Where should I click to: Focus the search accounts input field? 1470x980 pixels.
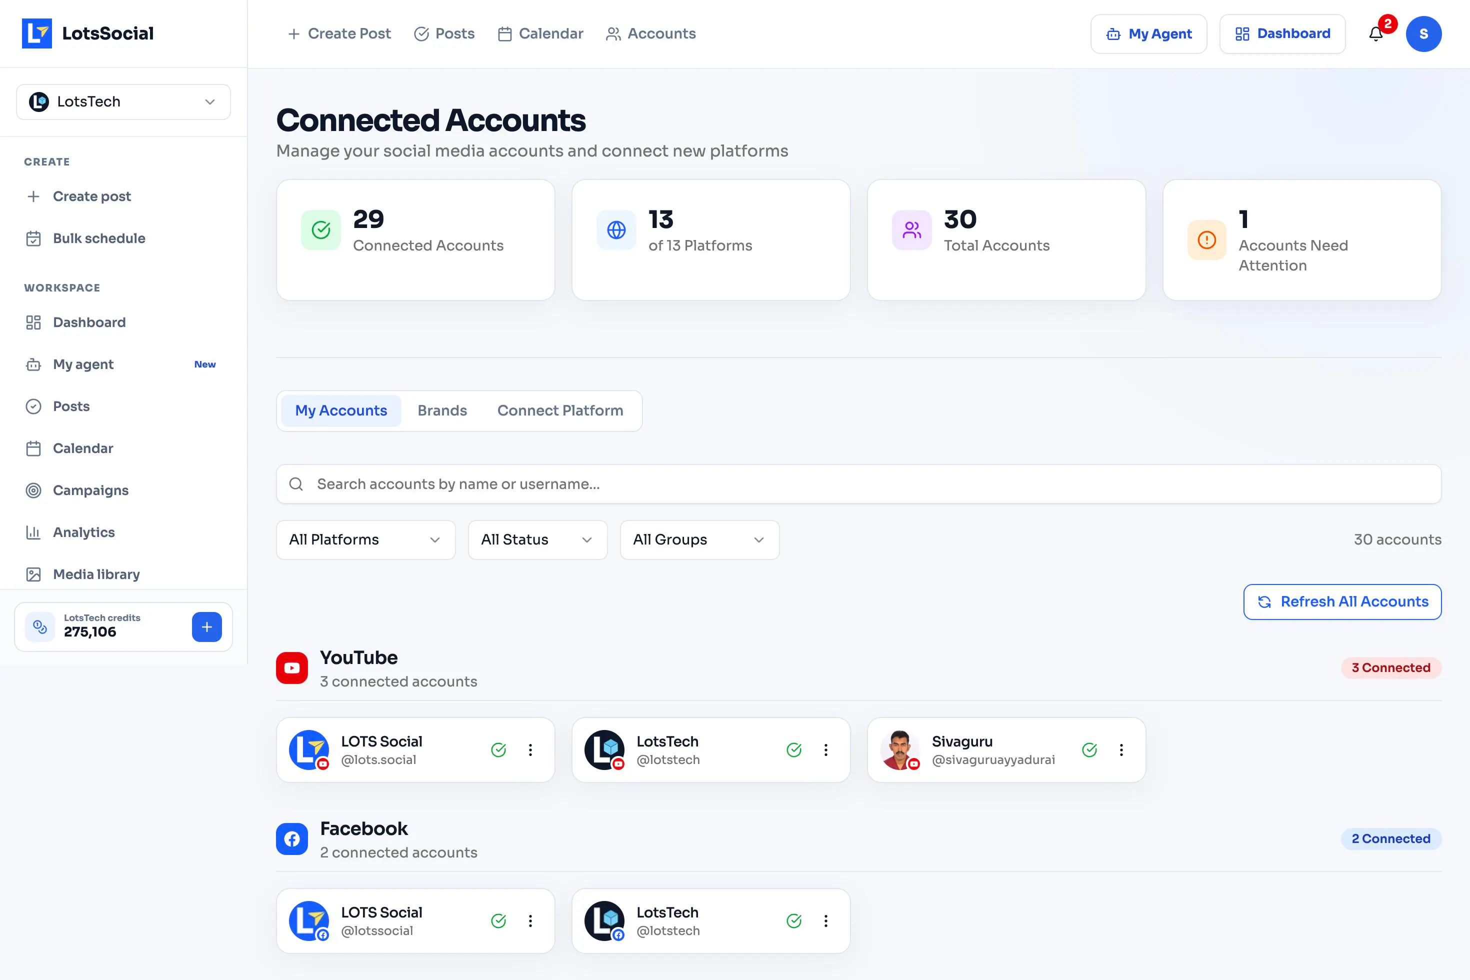tap(859, 484)
